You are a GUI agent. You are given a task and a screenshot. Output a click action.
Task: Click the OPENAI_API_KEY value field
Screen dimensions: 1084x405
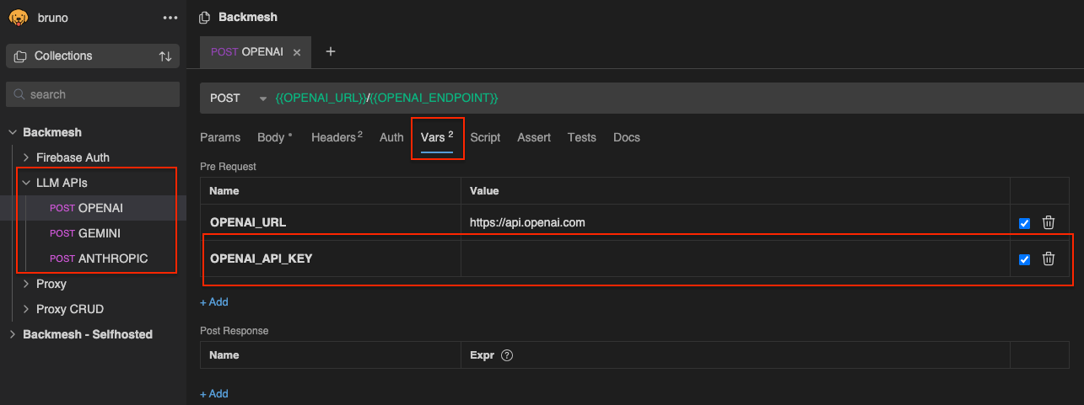pos(734,258)
